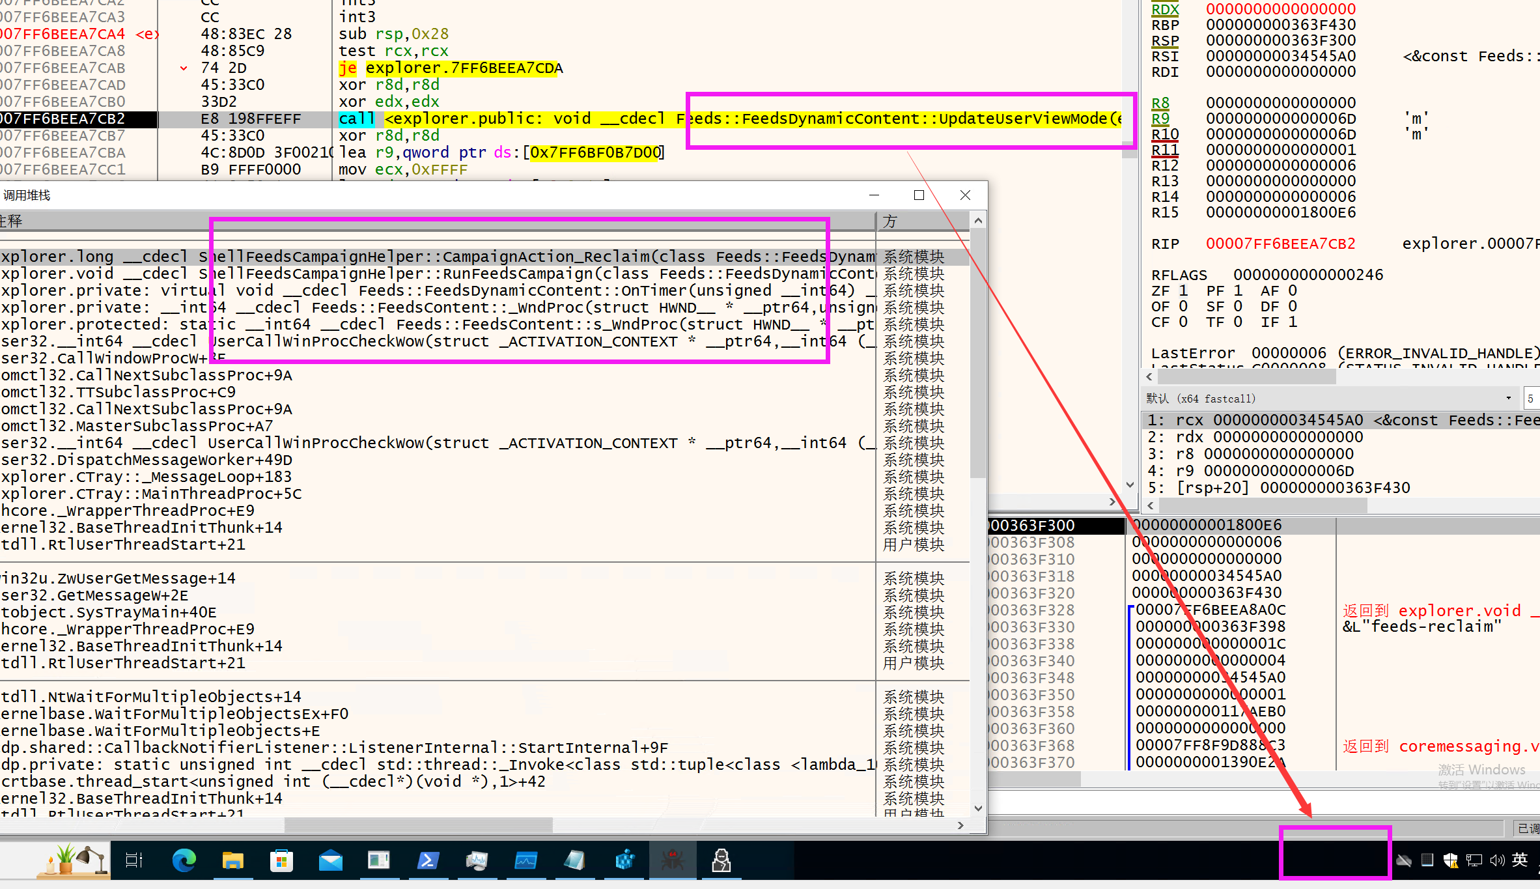
Task: Open the Mail app on the taskbar
Action: [331, 861]
